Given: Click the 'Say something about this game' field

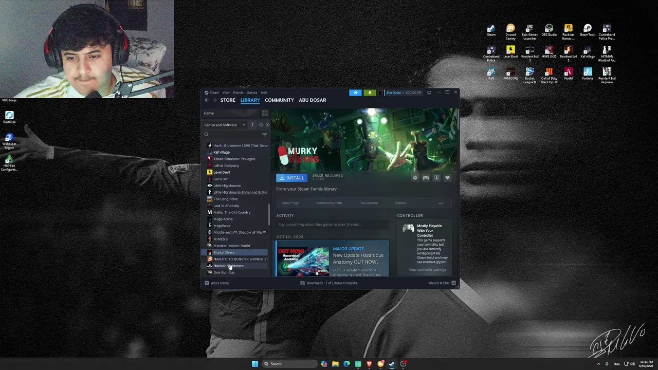Looking at the screenshot, I should click(332, 225).
